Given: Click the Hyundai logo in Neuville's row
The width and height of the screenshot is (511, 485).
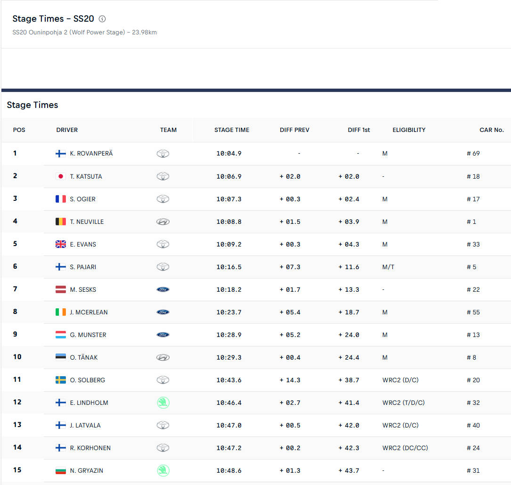Looking at the screenshot, I should coord(163,222).
